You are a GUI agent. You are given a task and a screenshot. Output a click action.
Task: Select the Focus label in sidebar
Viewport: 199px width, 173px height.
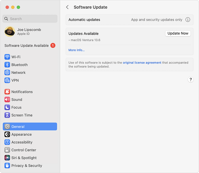click(16, 107)
